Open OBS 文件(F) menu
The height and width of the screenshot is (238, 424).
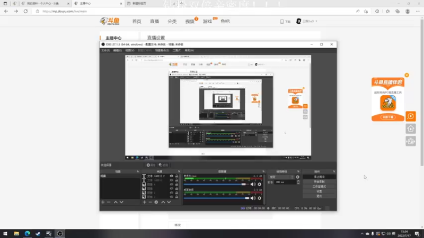(x=105, y=50)
